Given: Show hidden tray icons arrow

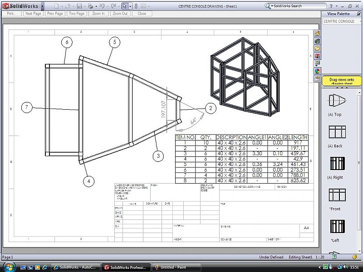Looking at the screenshot, I should coord(320,267).
